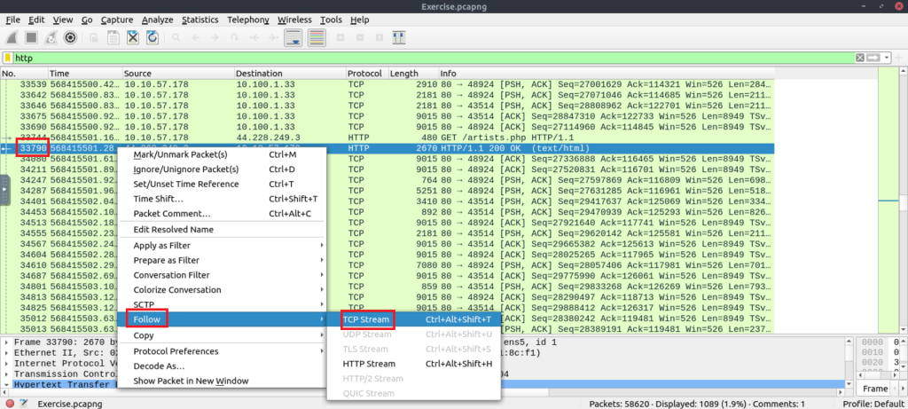This screenshot has width=908, height=409.
Task: Expand the Ethernet II tree entry
Action: point(6,352)
